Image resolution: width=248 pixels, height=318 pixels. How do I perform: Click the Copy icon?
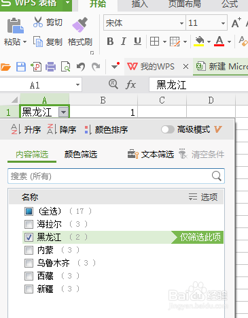pyautogui.click(x=38, y=42)
